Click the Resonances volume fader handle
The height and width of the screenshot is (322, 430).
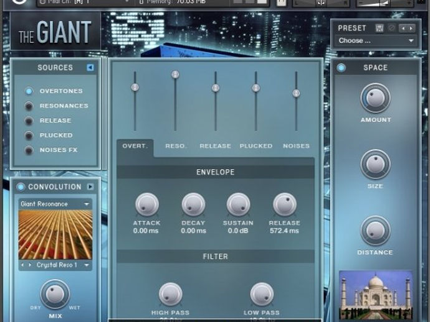point(175,75)
